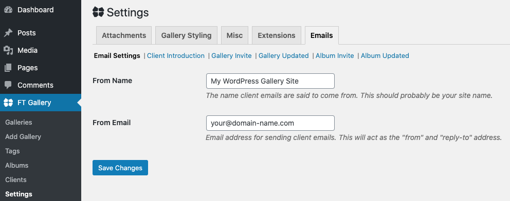Focus the From Name text field
Viewport: 510px width, 201px height.
coord(270,81)
